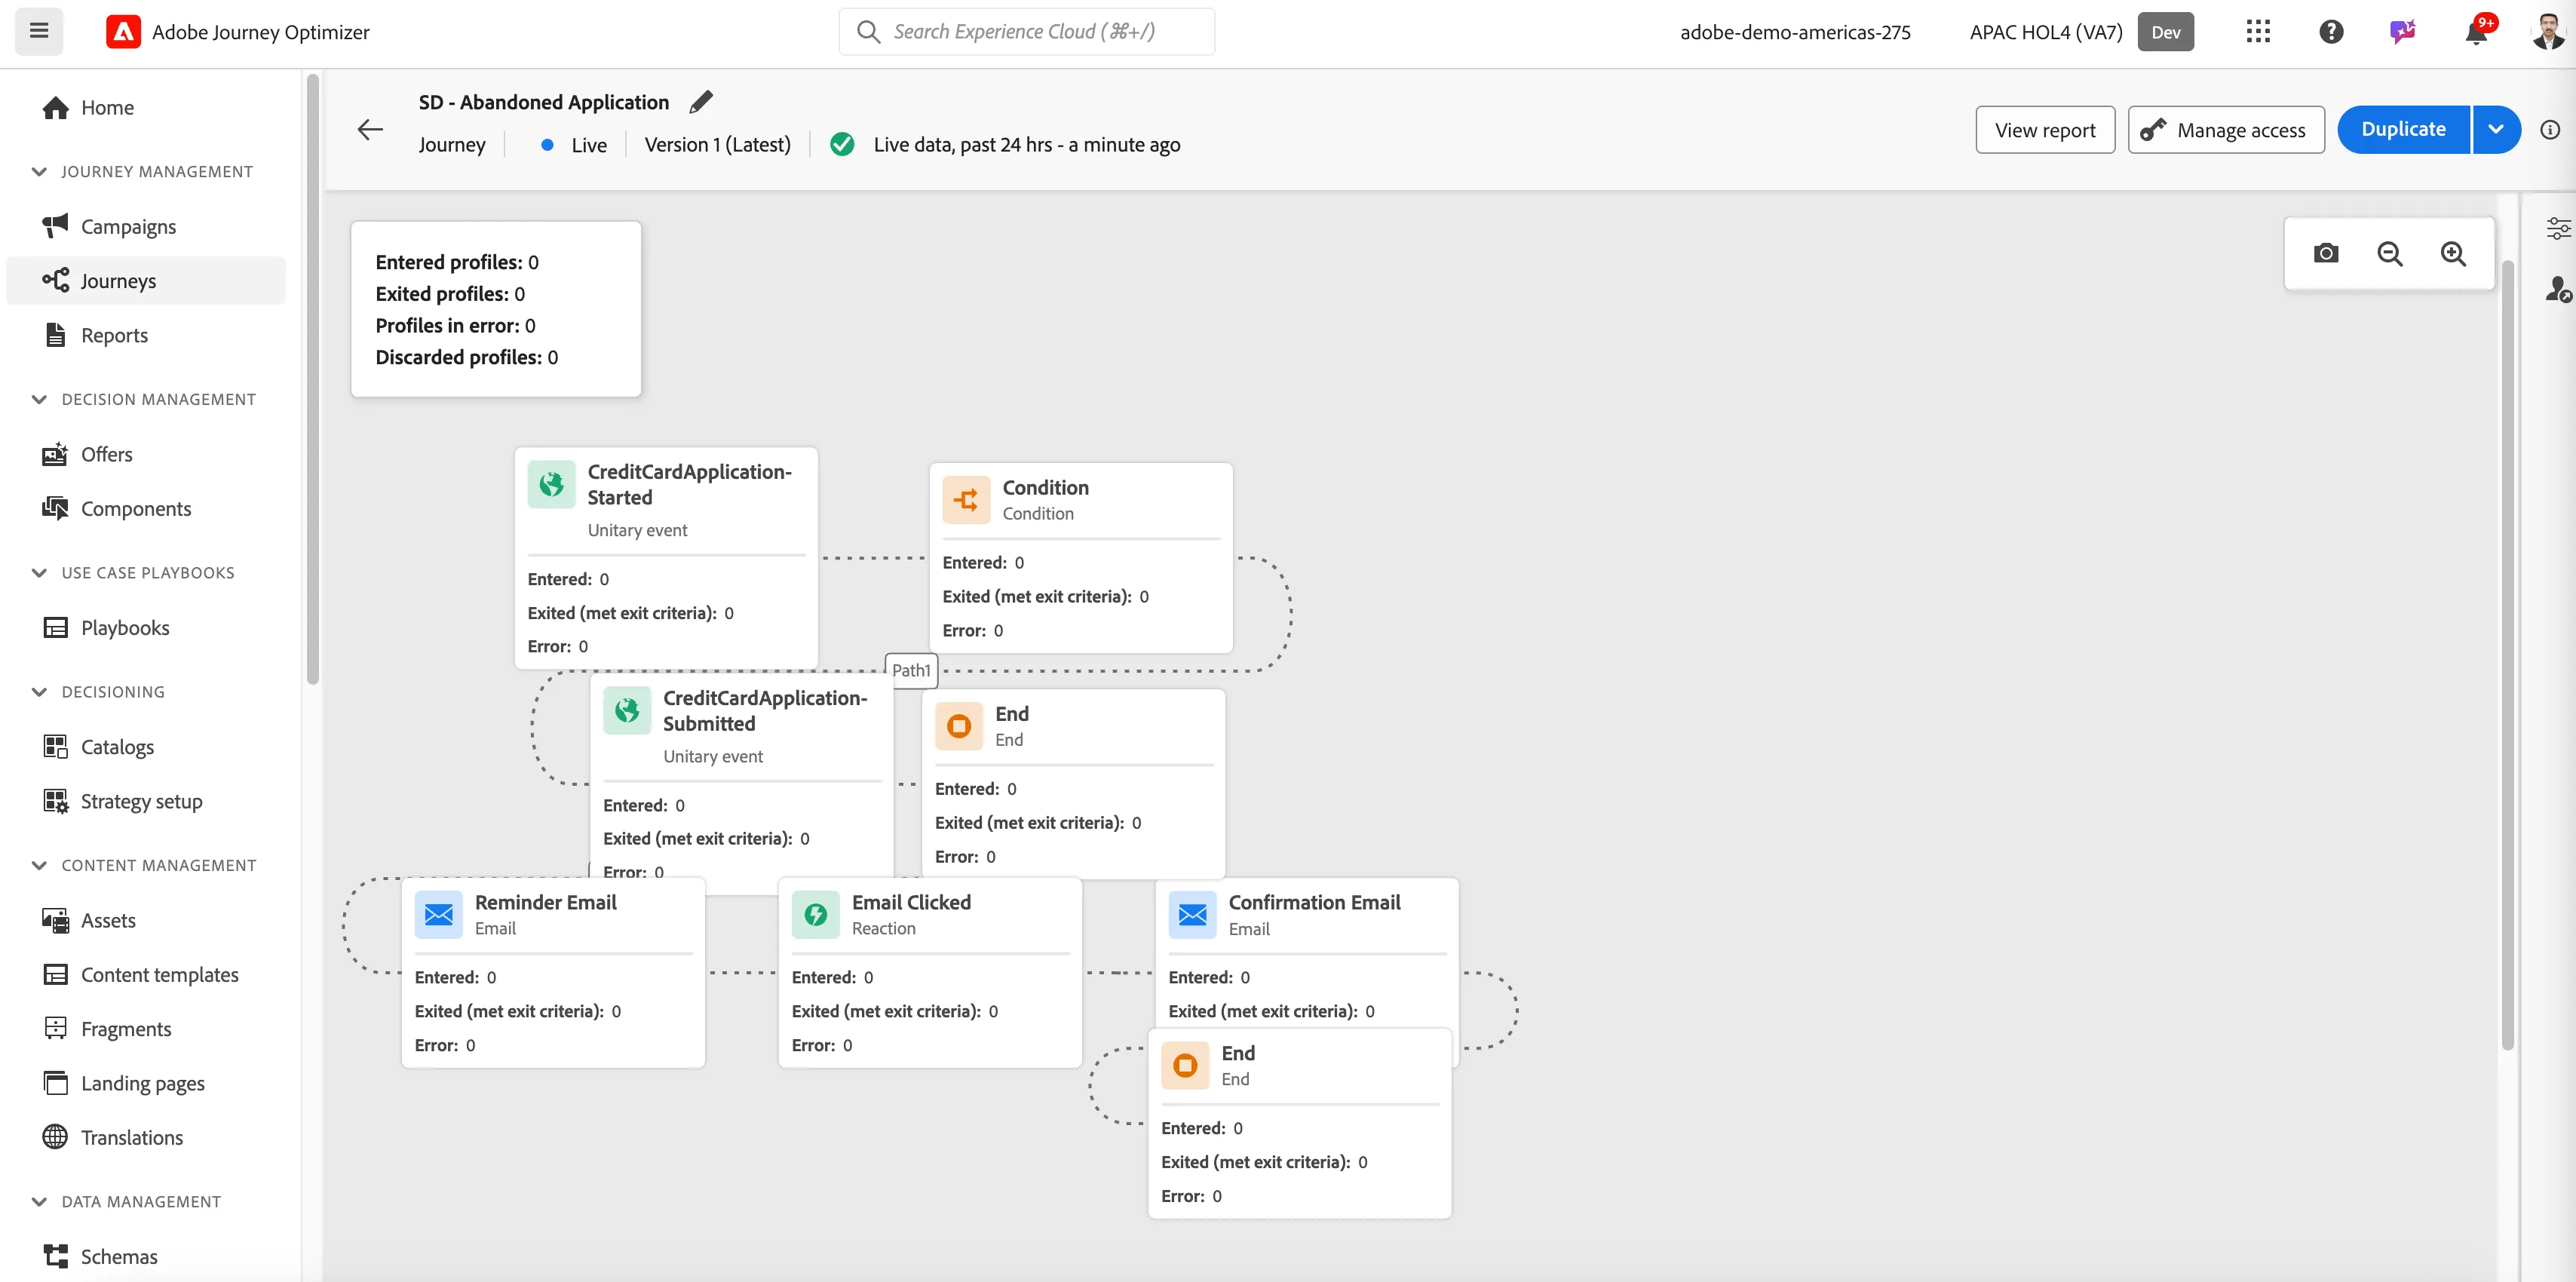Click the Adobe logo icon
This screenshot has width=2576, height=1282.
[122, 32]
